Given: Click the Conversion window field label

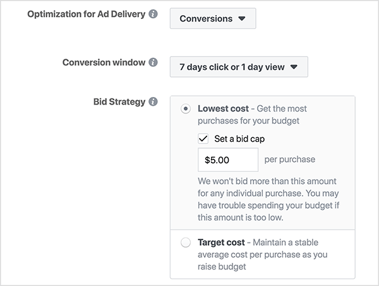Looking at the screenshot, I should point(104,63).
